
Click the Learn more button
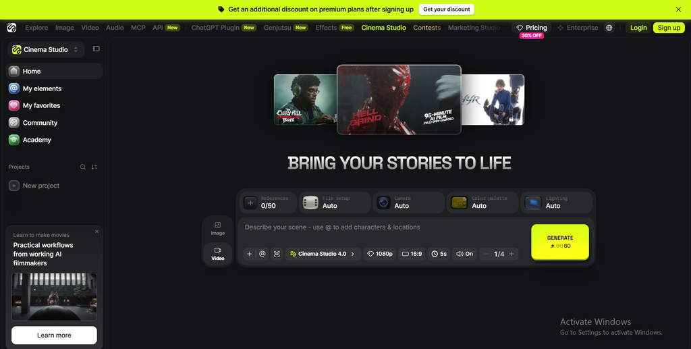[x=54, y=335]
